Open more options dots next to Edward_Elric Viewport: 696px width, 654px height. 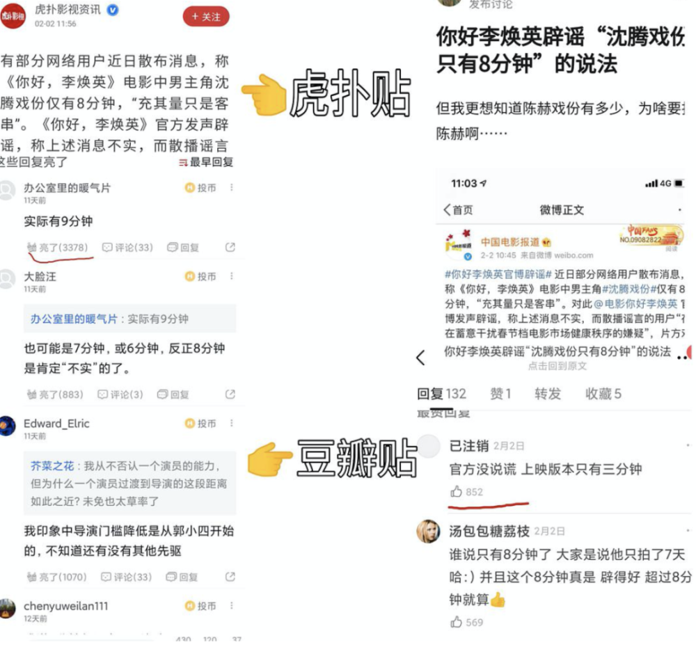232,423
